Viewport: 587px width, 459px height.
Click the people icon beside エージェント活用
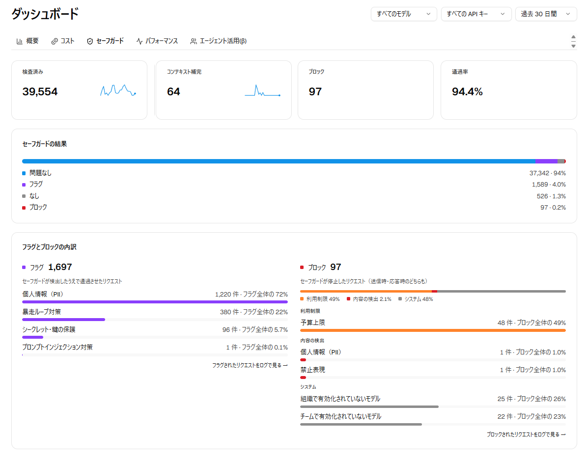[x=193, y=42]
